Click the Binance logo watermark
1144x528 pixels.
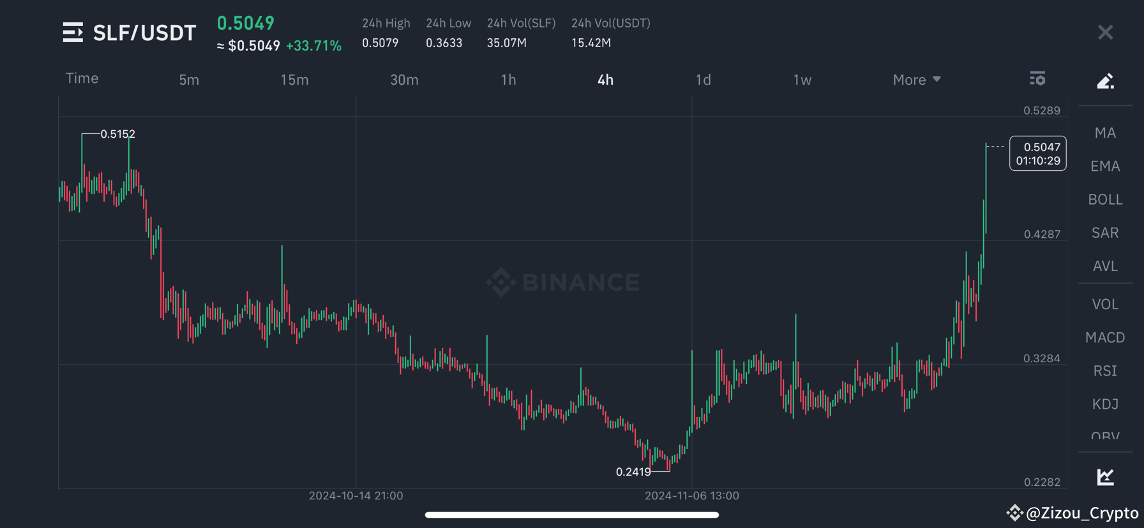pos(562,281)
